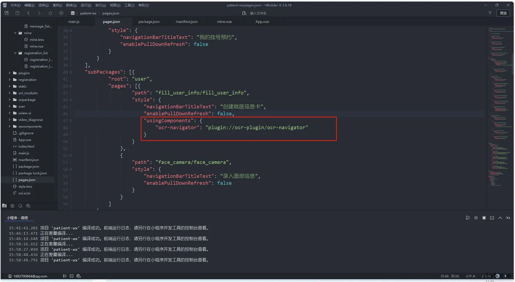Switch to the main.js tab
515x282 pixels.
click(74, 22)
